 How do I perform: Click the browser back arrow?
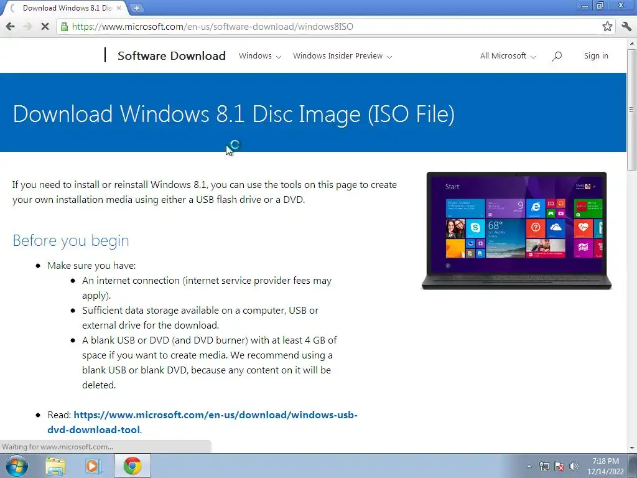[x=10, y=27]
